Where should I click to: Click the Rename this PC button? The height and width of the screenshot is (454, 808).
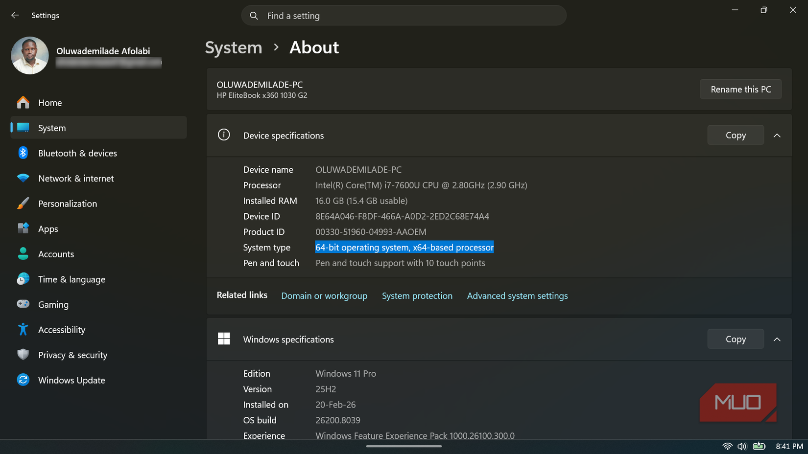(740, 89)
